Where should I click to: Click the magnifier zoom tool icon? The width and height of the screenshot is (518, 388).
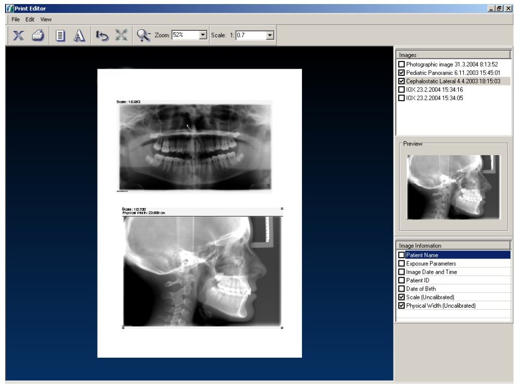tap(143, 35)
